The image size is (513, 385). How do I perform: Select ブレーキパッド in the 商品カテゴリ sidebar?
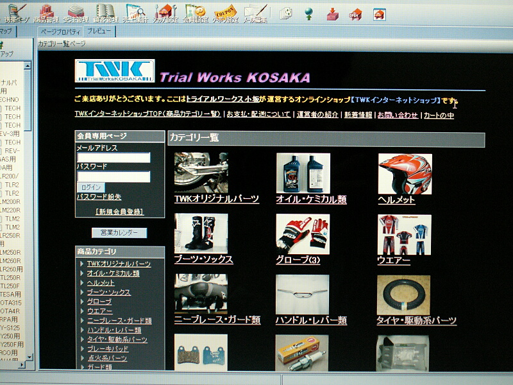pos(108,348)
